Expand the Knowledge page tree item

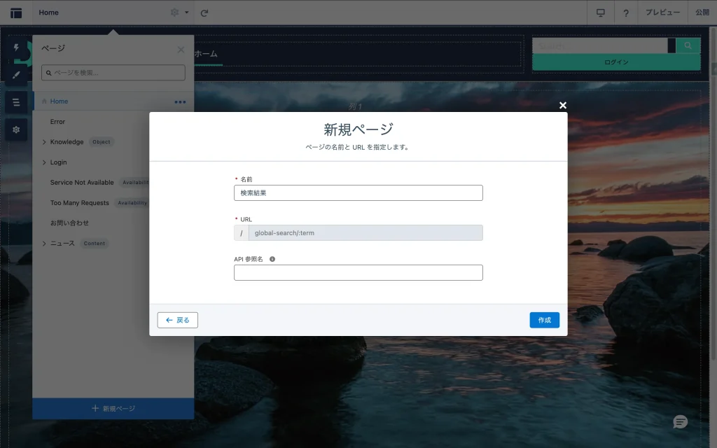coord(44,142)
